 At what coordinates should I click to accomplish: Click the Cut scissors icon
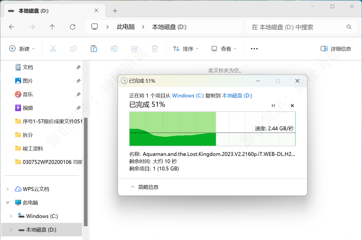tap(53, 49)
